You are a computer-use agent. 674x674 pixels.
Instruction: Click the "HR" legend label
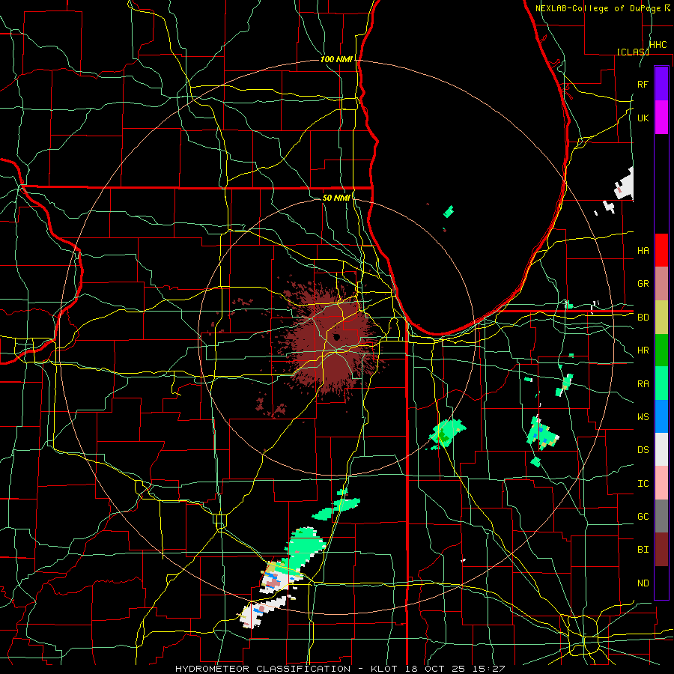pyautogui.click(x=643, y=350)
